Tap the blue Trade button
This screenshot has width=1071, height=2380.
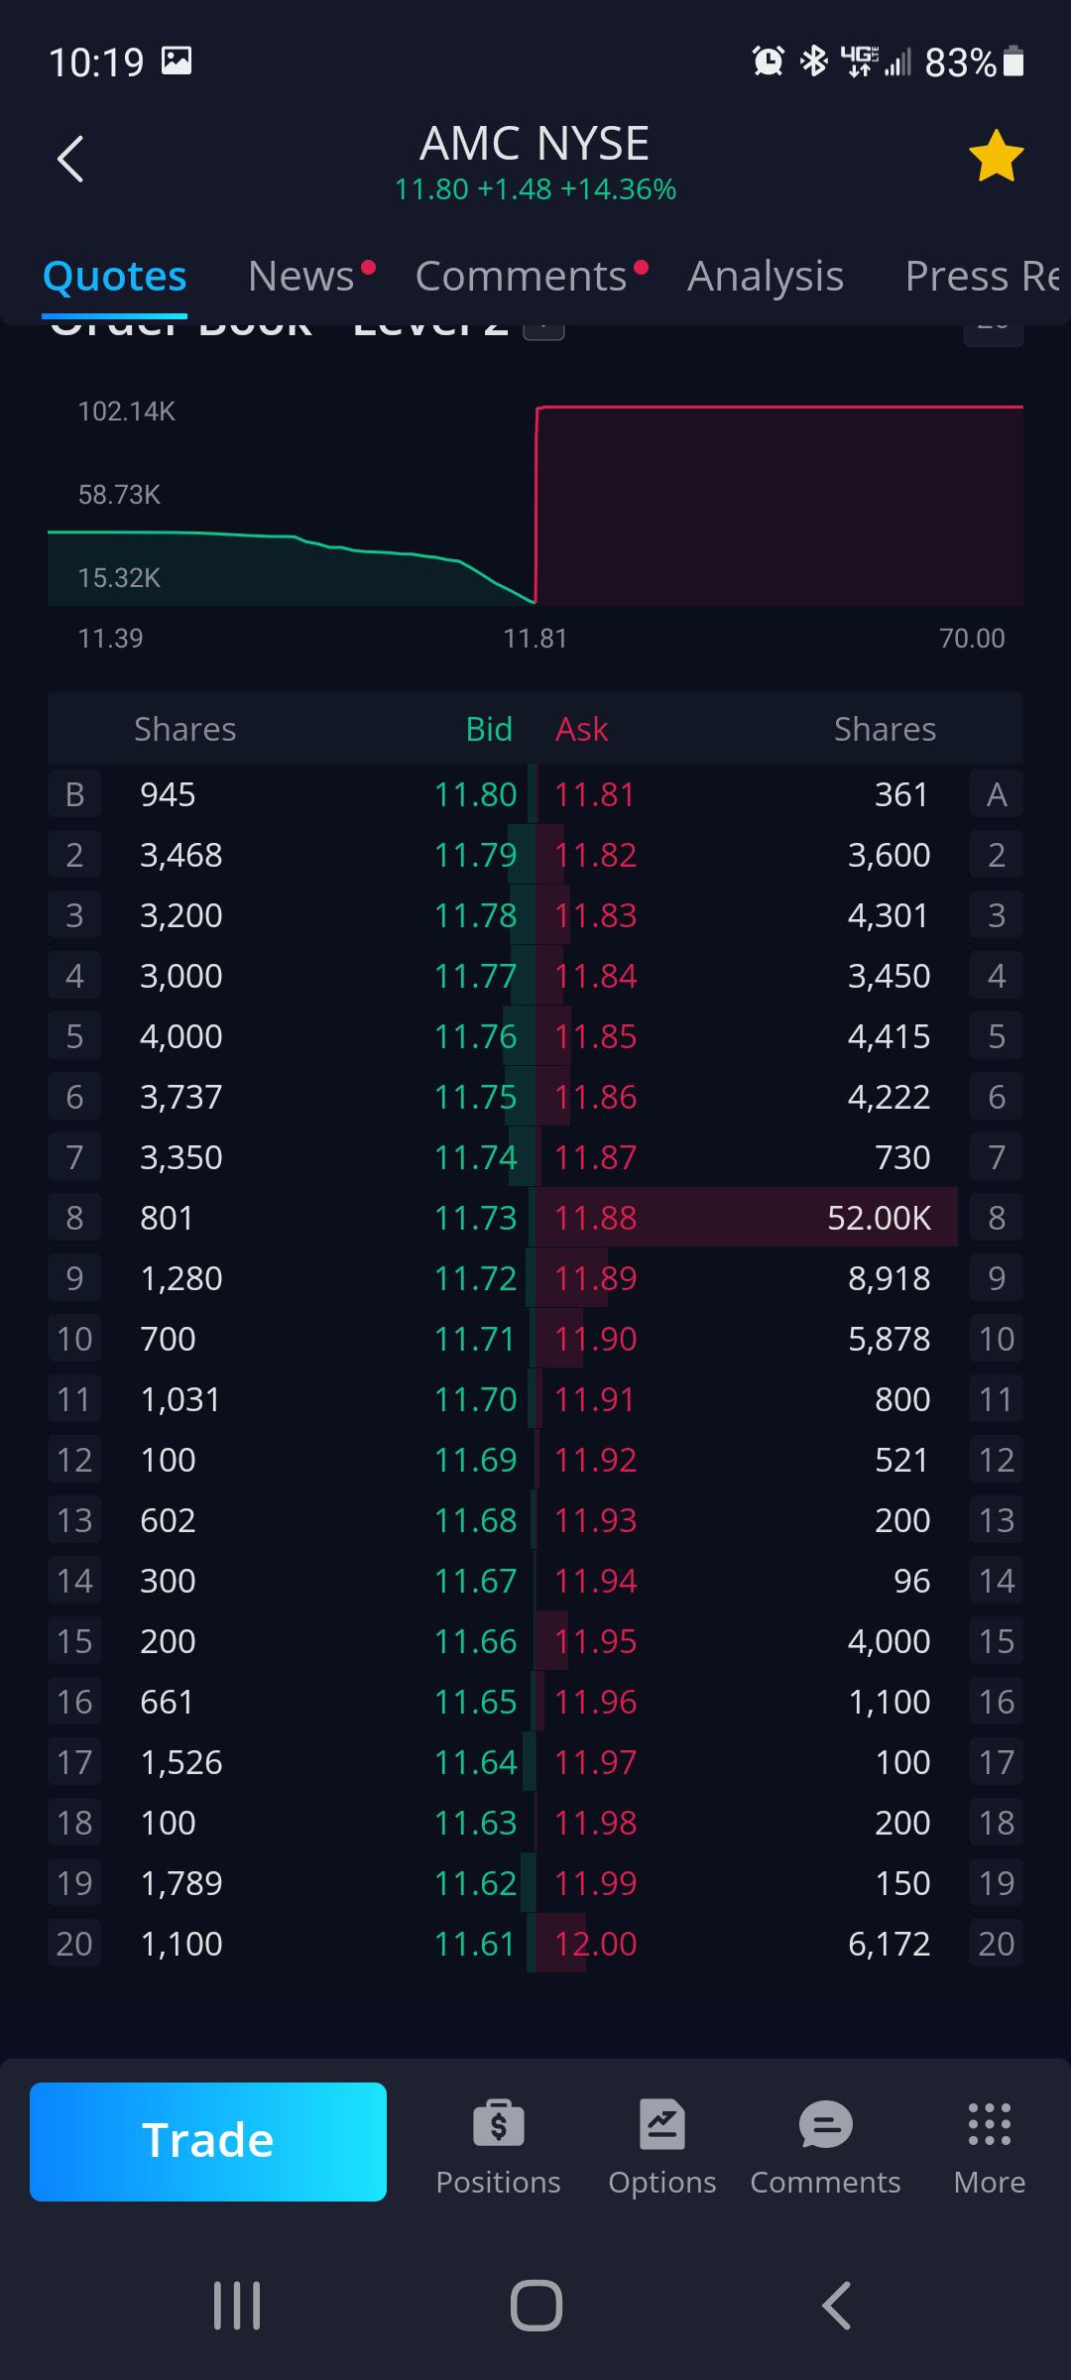click(208, 2142)
